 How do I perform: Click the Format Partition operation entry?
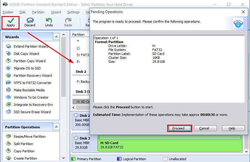pos(109,42)
